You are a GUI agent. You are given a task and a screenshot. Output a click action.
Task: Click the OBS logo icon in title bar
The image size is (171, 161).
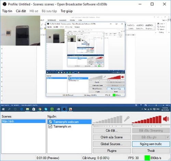pyautogui.click(x=4, y=4)
